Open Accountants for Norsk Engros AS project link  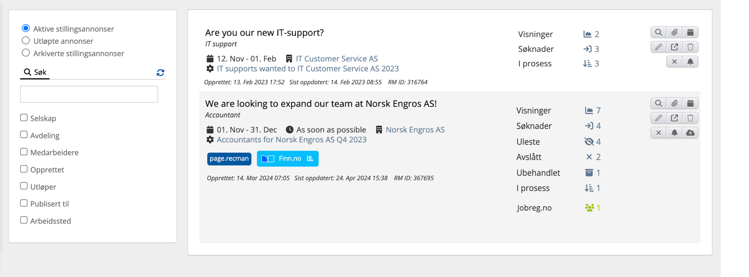click(x=291, y=140)
